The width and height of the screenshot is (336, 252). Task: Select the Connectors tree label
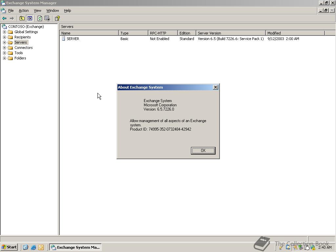pyautogui.click(x=24, y=48)
